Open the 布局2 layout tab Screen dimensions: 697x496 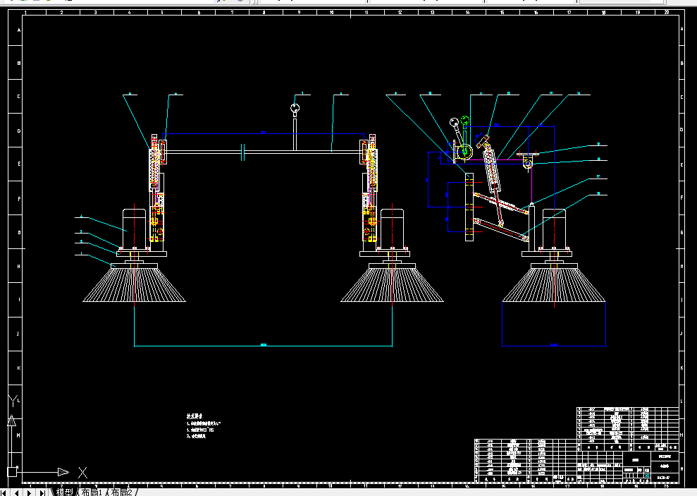click(x=121, y=492)
